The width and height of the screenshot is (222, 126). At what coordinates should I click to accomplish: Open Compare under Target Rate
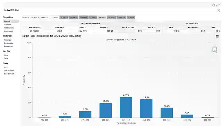(8, 25)
